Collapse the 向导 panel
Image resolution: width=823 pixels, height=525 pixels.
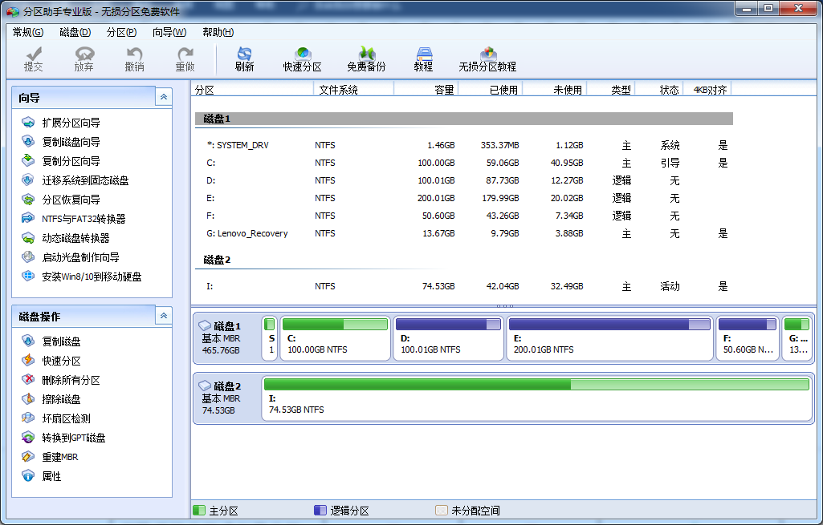point(164,97)
